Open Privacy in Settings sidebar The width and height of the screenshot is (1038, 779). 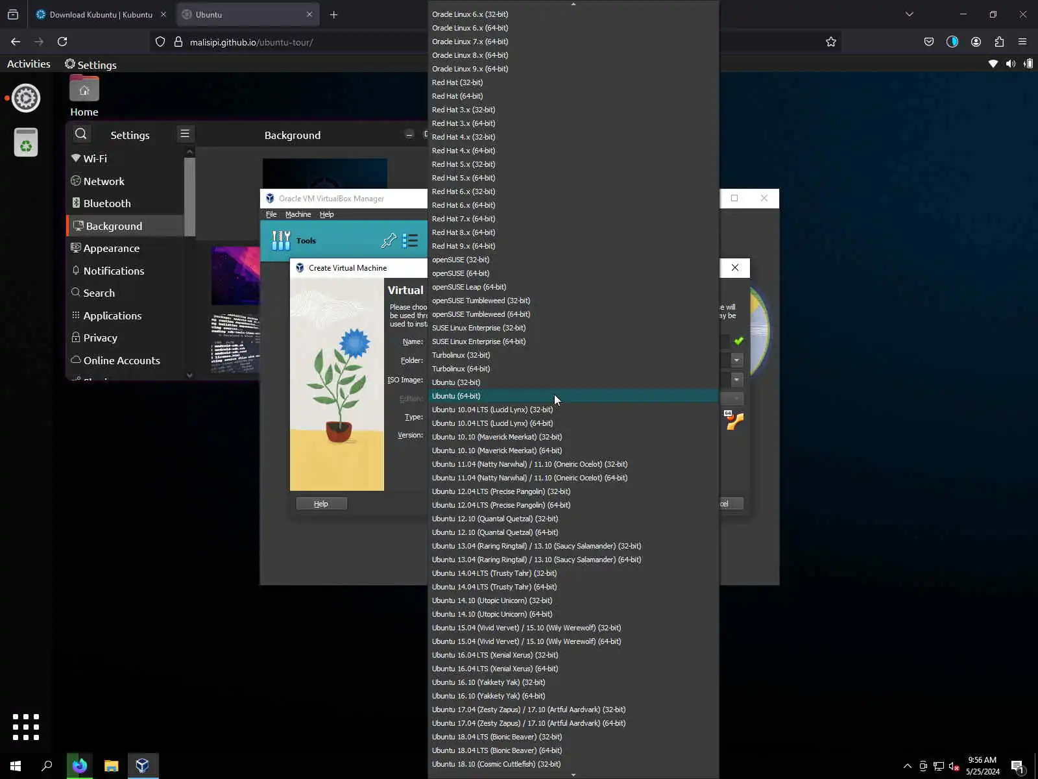[126, 338]
